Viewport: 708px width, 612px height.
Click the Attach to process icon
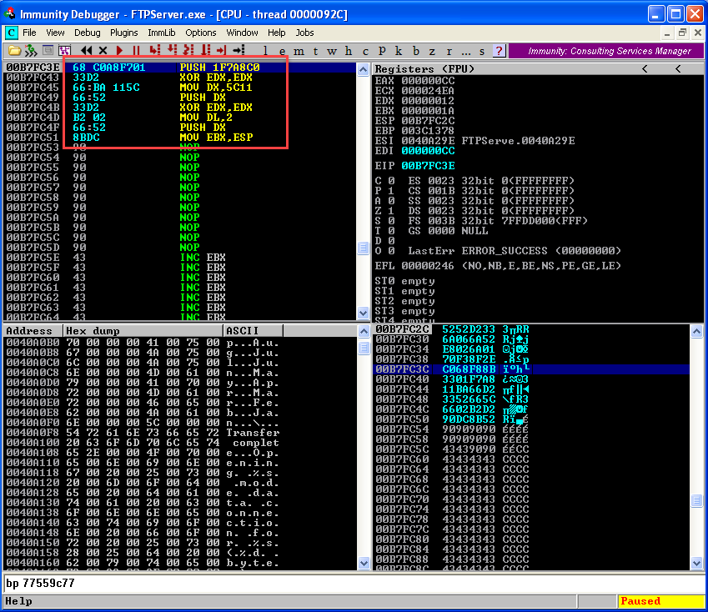coord(31,51)
